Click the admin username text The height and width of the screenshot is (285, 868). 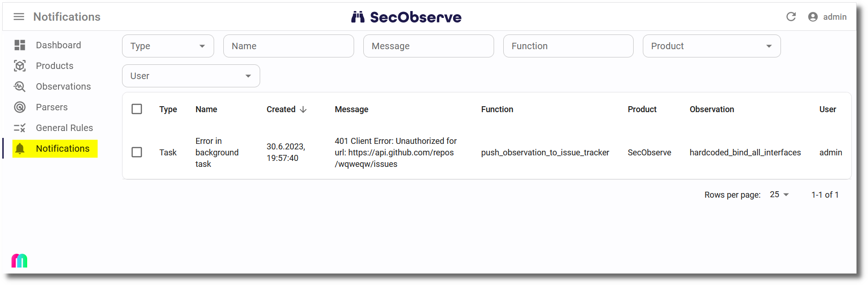tap(835, 17)
